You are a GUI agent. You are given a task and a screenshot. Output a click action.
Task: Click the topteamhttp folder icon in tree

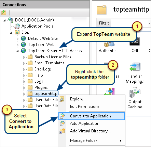[x=30, y=94]
